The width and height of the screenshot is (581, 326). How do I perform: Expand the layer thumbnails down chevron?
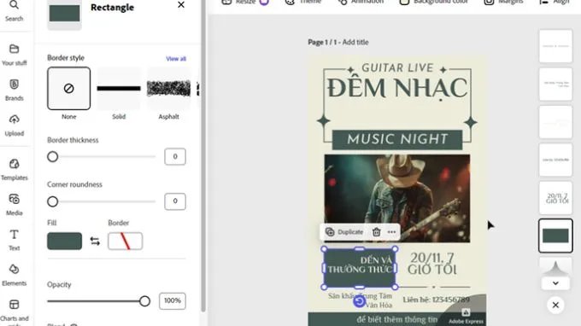pos(555,283)
